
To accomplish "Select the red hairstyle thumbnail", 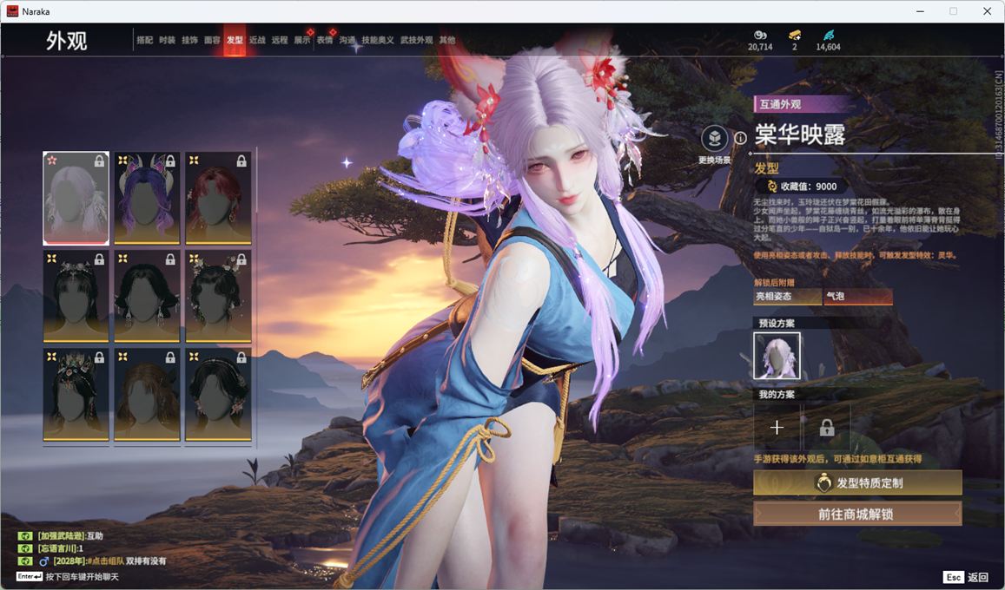I will 218,199.
